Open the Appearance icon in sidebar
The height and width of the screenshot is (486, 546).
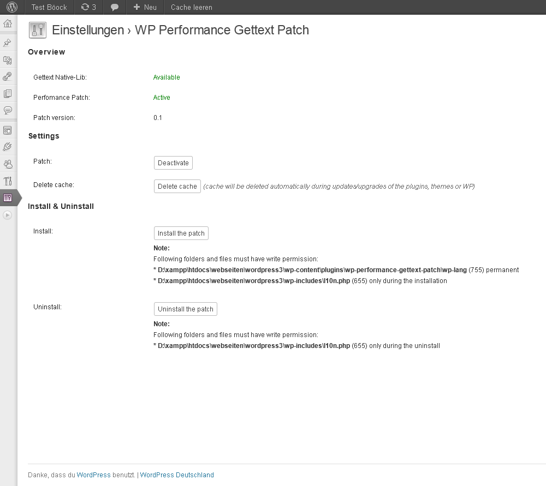point(8,130)
